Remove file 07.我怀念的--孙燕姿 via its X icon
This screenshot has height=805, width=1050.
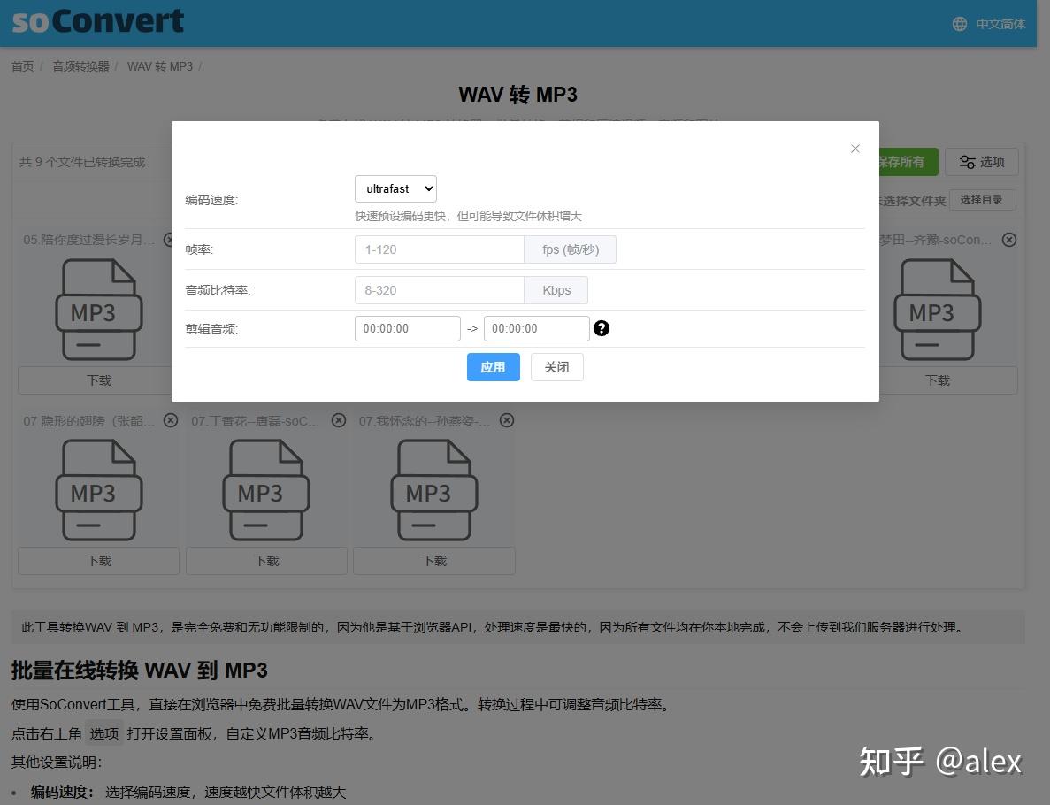[x=506, y=420]
